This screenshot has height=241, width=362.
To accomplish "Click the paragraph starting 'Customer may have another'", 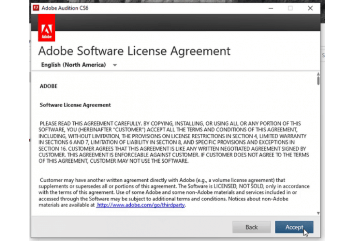I will (x=174, y=192).
